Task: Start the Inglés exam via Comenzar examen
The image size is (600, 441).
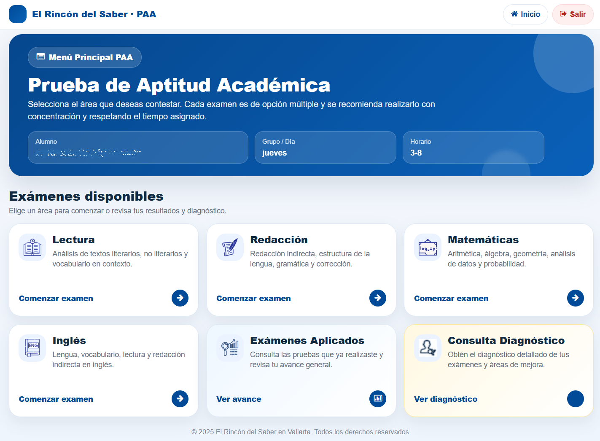Action: coord(56,399)
